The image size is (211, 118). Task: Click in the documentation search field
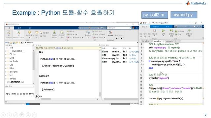click(118, 28)
